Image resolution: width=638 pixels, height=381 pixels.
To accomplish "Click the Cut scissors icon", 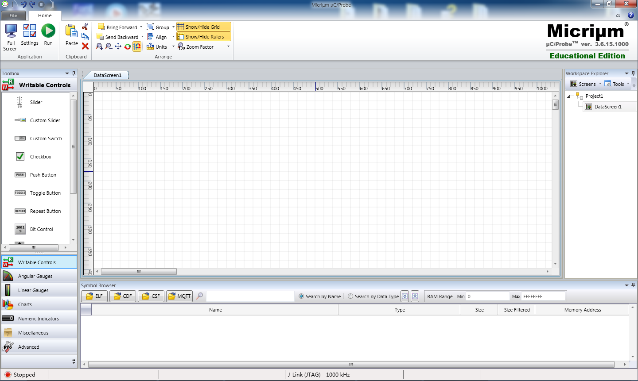I will tap(85, 27).
